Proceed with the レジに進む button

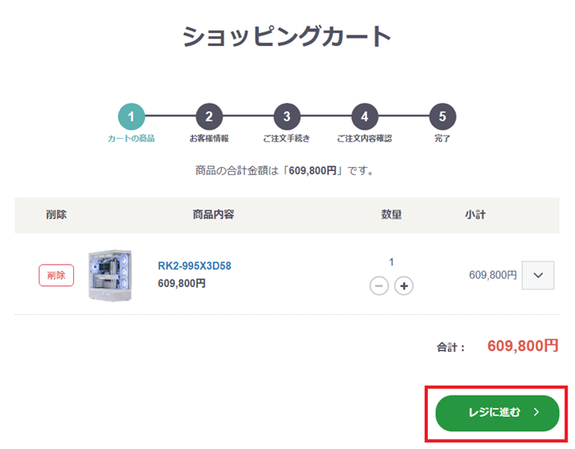click(x=497, y=413)
